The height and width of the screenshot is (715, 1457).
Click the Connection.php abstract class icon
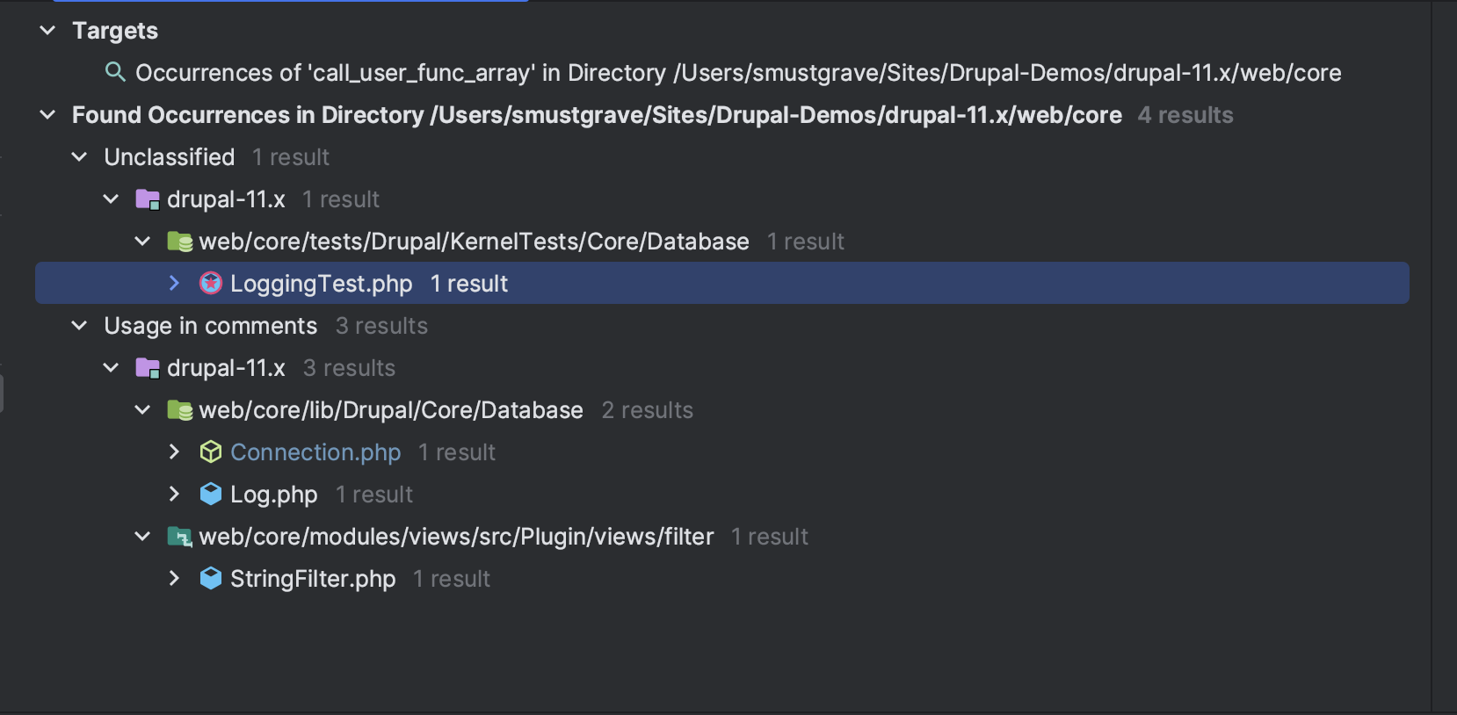211,451
